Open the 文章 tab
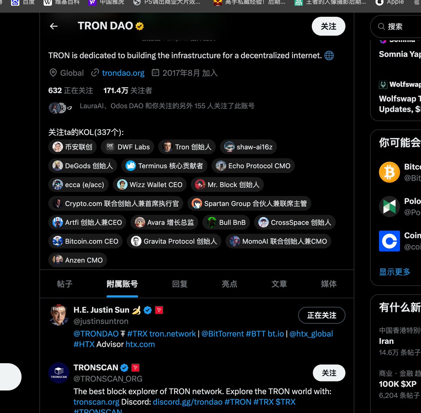 pyautogui.click(x=279, y=284)
